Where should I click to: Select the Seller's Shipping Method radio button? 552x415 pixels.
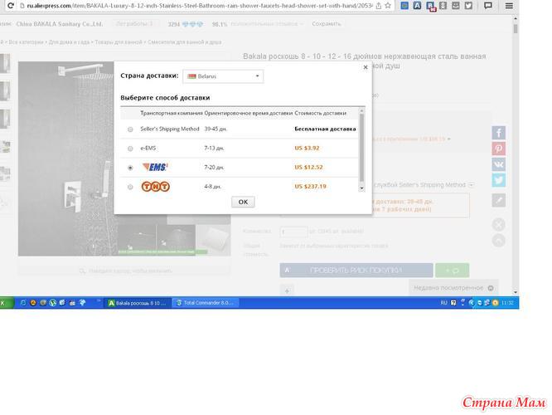tap(130, 129)
